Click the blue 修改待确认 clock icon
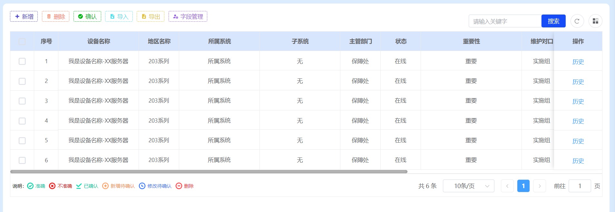This screenshot has height=212, width=615. 142,186
